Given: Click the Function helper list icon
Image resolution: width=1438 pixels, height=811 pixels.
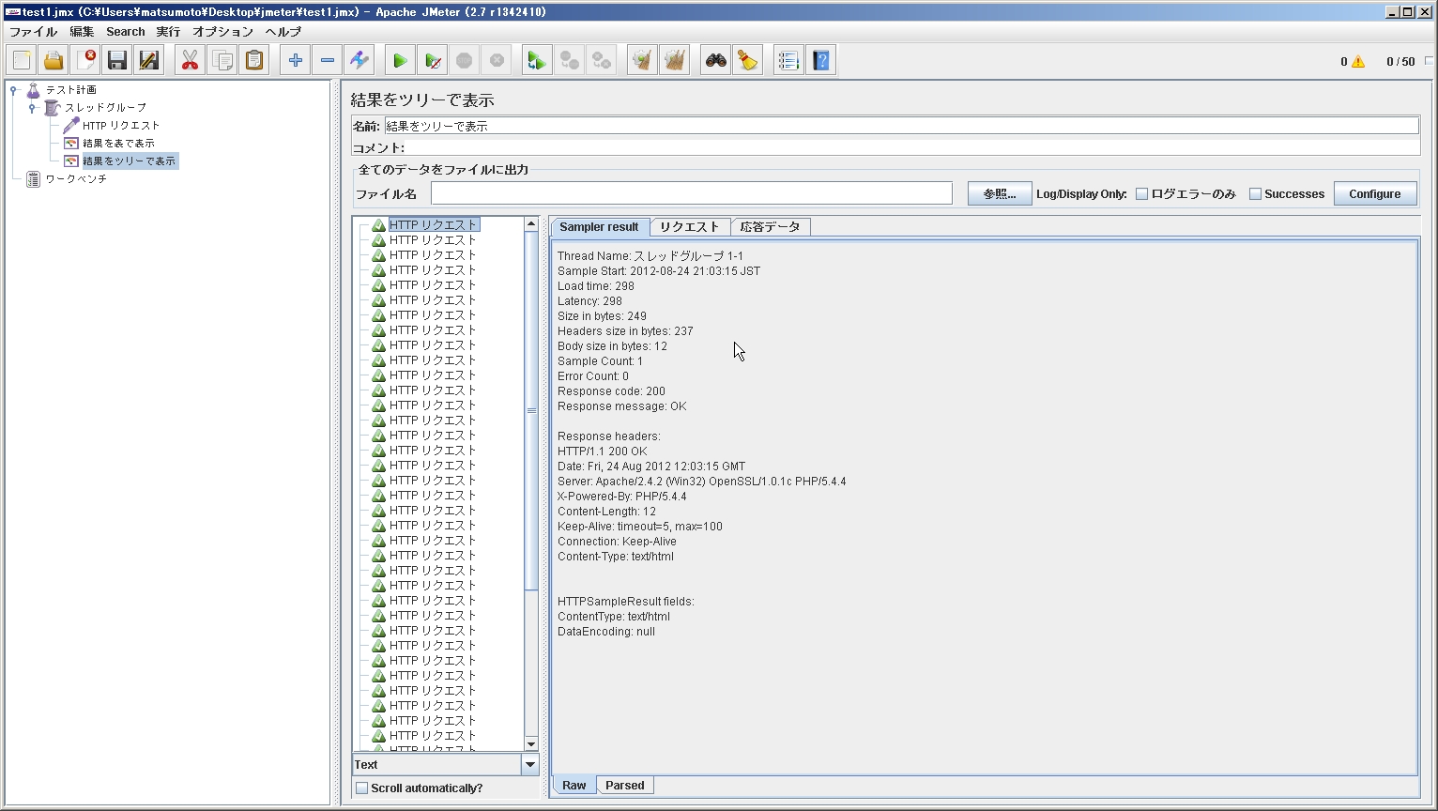Looking at the screenshot, I should 788,61.
